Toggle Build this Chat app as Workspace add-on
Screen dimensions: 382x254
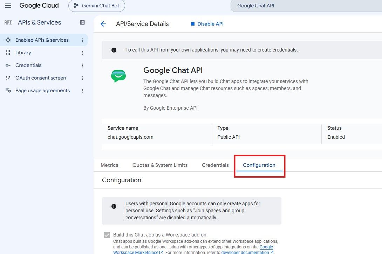107,235
